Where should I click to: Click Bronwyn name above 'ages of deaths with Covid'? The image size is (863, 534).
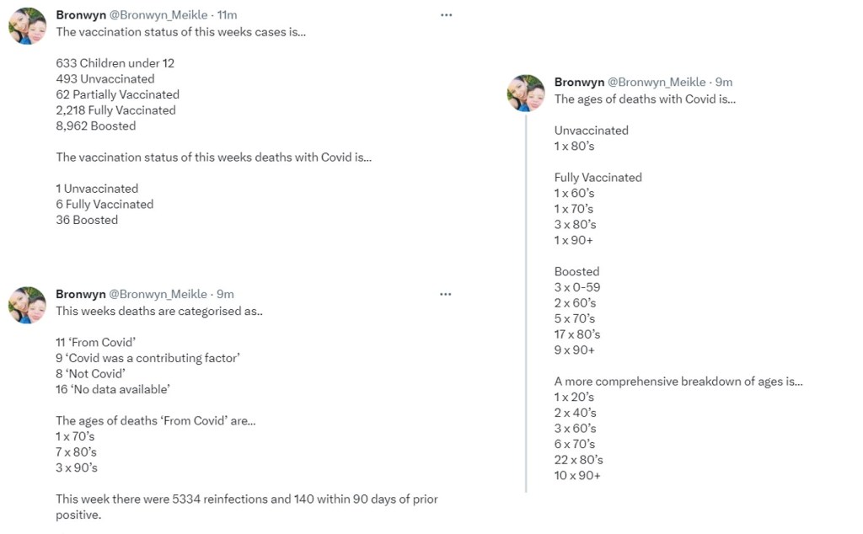click(x=579, y=82)
